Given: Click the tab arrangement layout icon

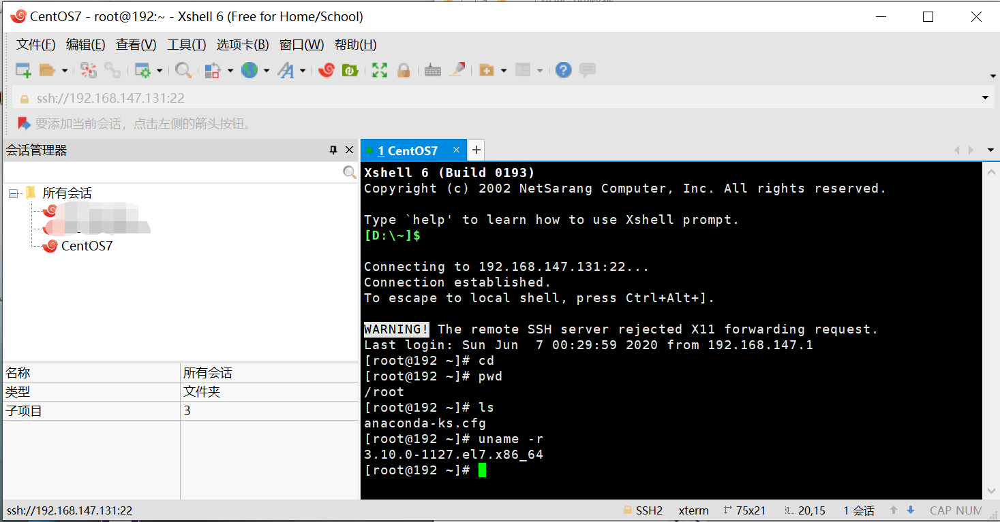Looking at the screenshot, I should tap(523, 70).
